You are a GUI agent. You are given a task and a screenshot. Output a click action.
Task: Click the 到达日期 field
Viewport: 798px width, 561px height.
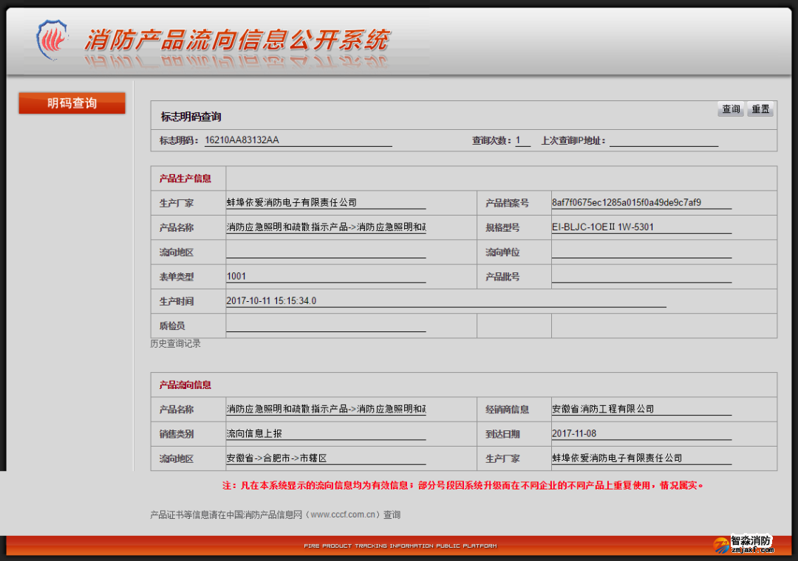[x=641, y=434]
